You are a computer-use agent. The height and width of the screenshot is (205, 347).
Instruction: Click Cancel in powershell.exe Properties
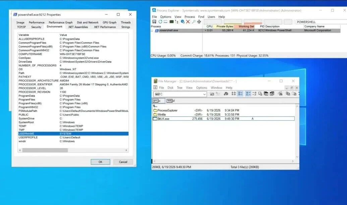click(123, 162)
